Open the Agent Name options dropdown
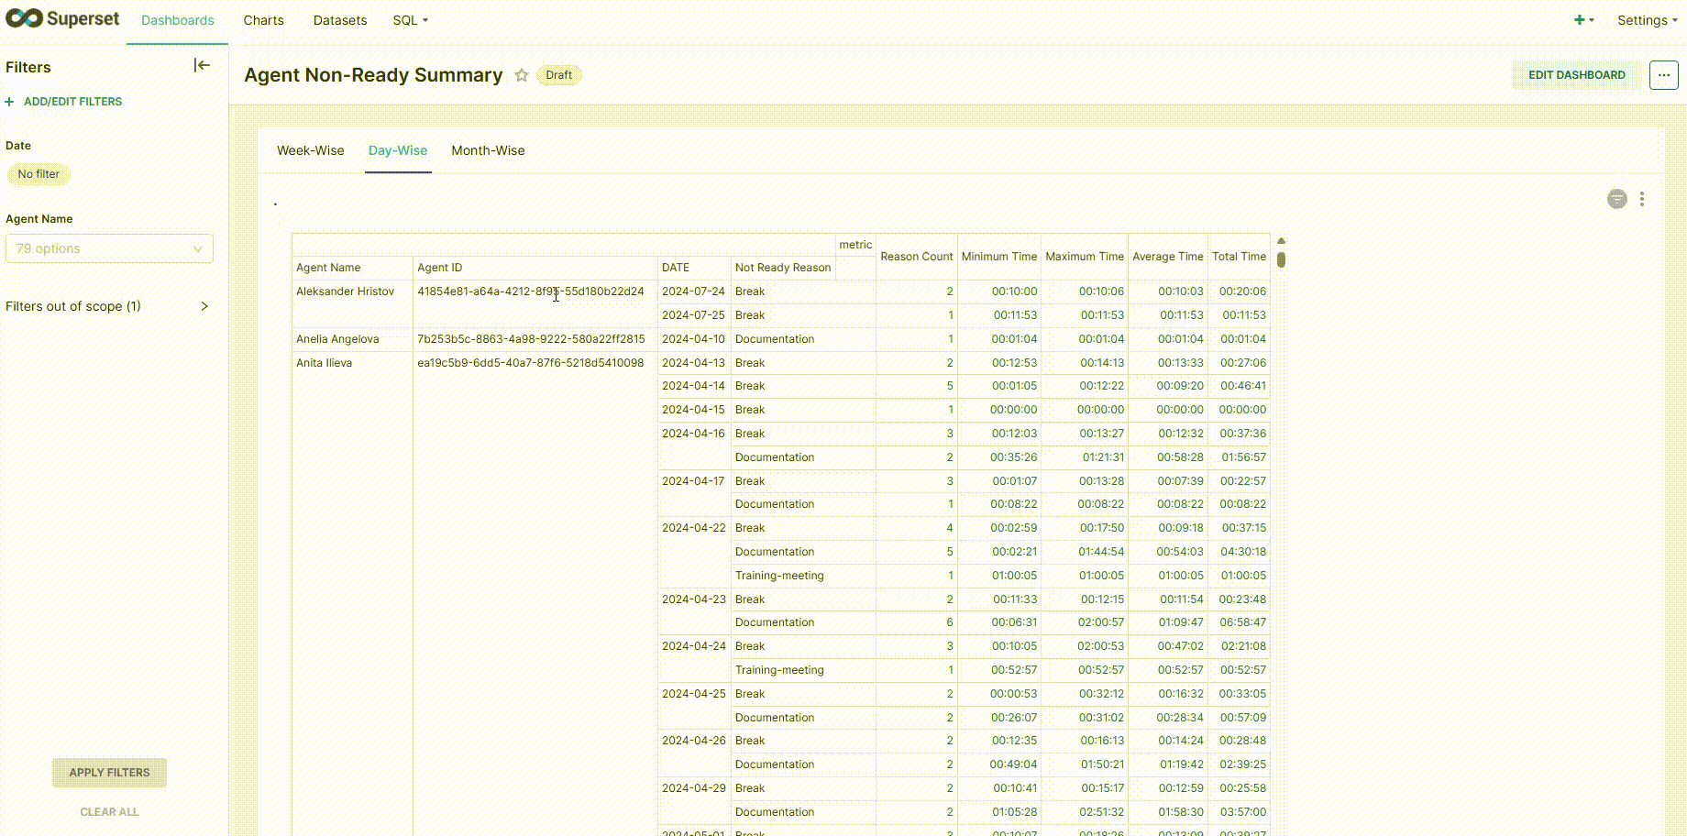Screen dimensions: 1687x836 pos(109,248)
